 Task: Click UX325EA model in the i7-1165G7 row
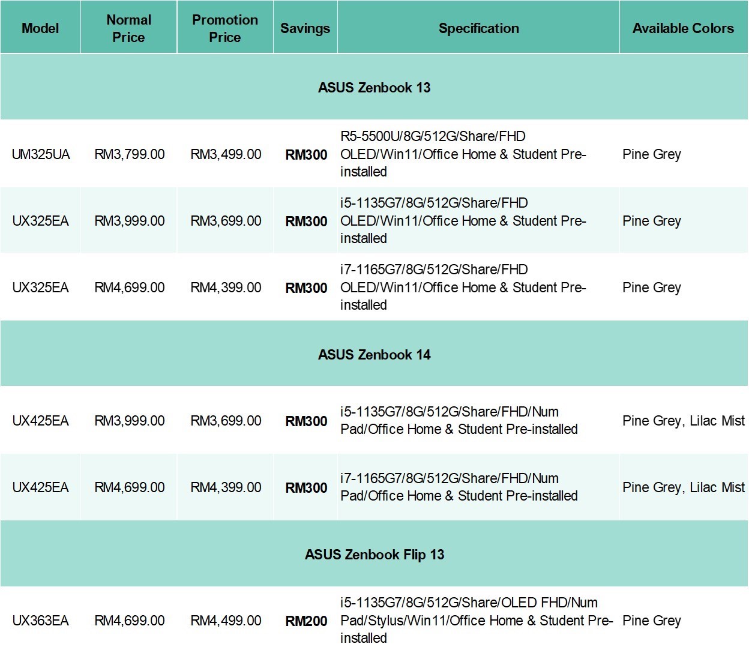pos(41,287)
